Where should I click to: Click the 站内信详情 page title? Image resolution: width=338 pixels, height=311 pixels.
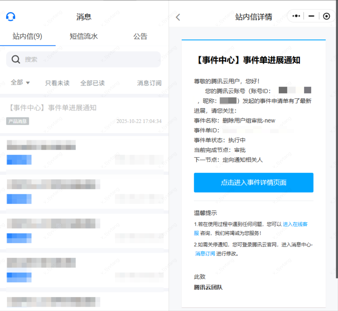[x=253, y=17]
